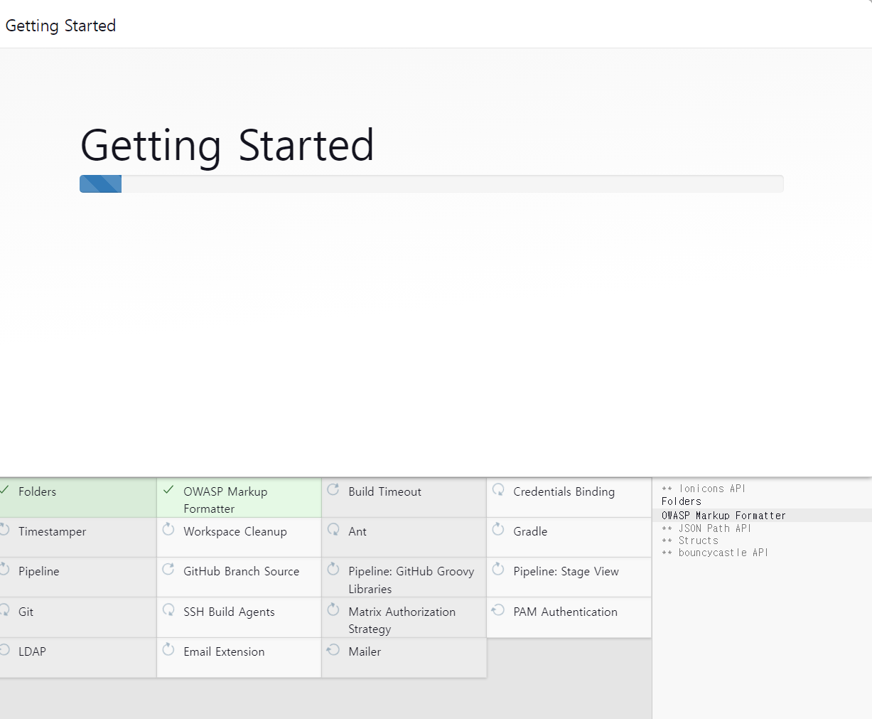This screenshot has height=719, width=872.
Task: Click the spinner icon beside Workspace Cleanup
Action: (168, 529)
